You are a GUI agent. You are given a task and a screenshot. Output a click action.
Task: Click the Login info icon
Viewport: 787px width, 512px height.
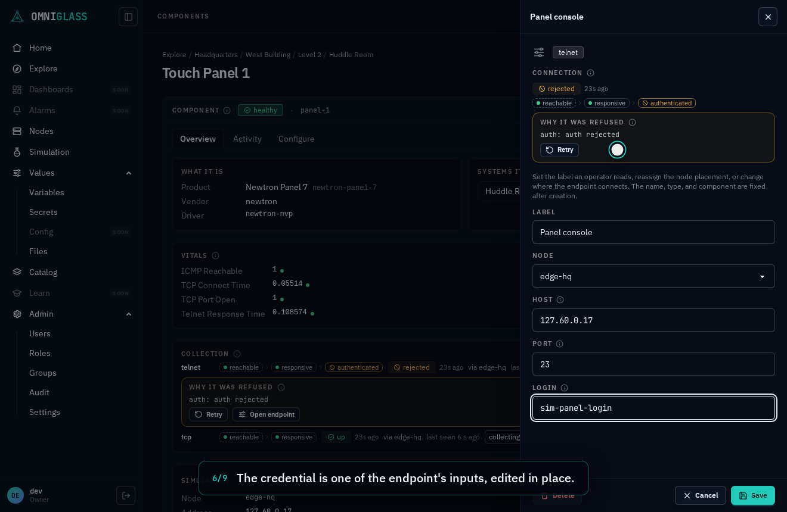pyautogui.click(x=564, y=388)
